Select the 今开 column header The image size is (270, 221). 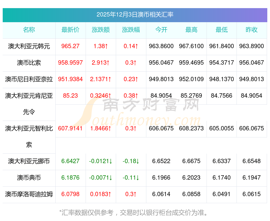[x=161, y=30]
